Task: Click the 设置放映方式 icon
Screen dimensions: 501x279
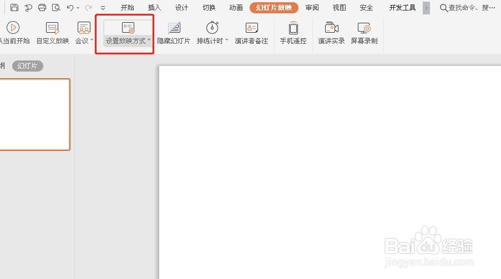Action: click(128, 28)
